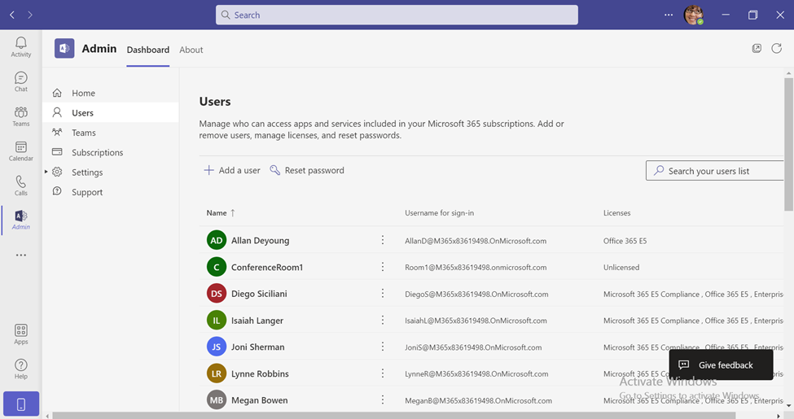
Task: Click Room1@M365x83619498.onmicrosoft.com username
Action: 476,267
